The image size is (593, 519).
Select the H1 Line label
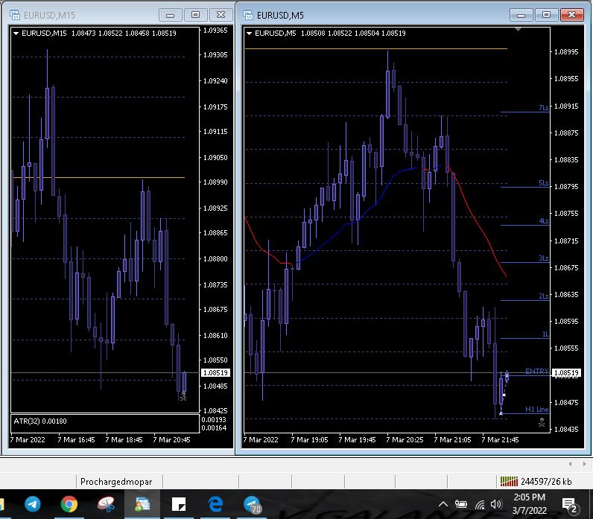coord(536,409)
